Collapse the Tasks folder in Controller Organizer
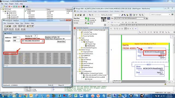Image resolution: width=175 pixels, height=98 pixels. [78, 38]
